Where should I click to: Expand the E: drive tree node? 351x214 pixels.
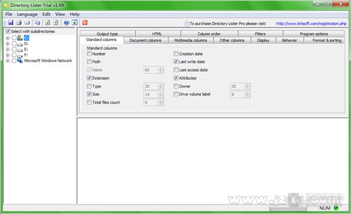[8, 49]
